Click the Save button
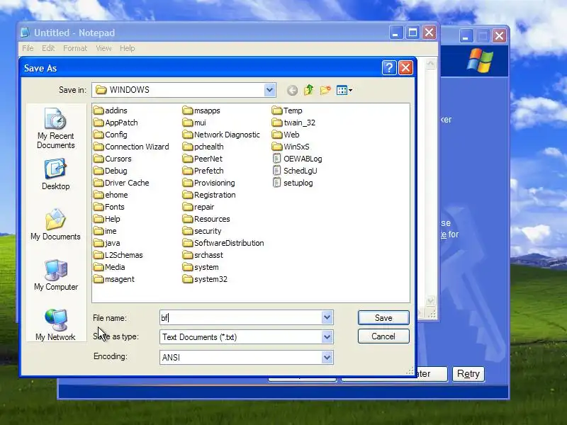The image size is (567, 425). (x=383, y=317)
